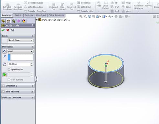Reverse the cut direction button
159x124 pixels.
[5, 51]
